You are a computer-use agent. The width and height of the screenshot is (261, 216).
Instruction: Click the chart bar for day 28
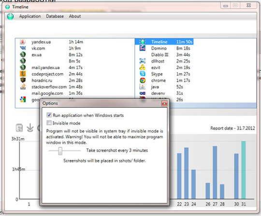tap(222, 191)
